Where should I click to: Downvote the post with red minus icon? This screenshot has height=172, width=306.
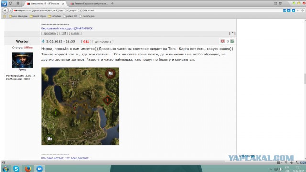223,41
